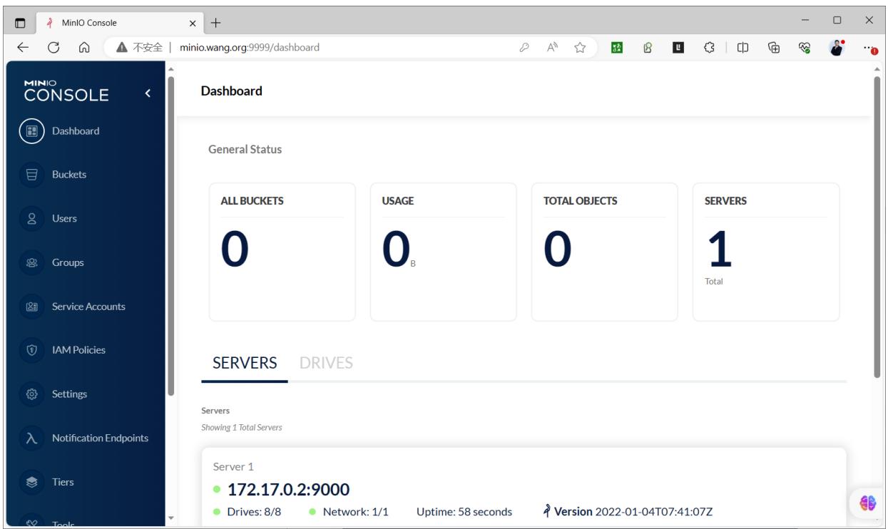888x529 pixels.
Task: Click the Drives: 8/8 status text
Action: coord(252,512)
